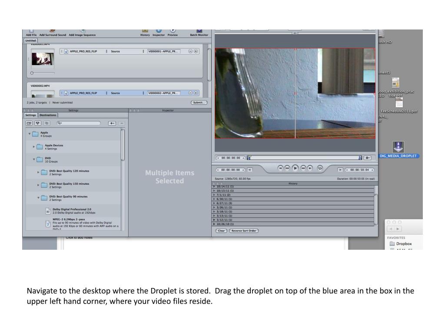The width and height of the screenshot is (445, 333).
Task: Click Clear in the History pane
Action: pos(221,231)
